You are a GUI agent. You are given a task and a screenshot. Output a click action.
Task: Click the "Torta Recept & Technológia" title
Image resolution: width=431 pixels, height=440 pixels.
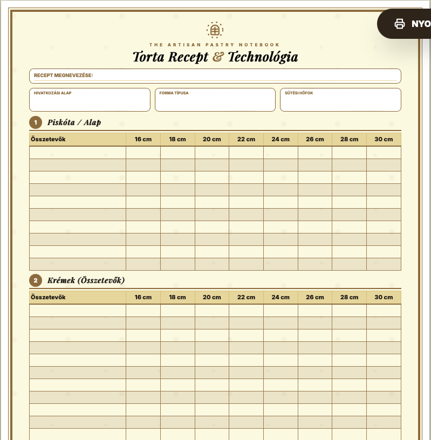[x=215, y=57]
